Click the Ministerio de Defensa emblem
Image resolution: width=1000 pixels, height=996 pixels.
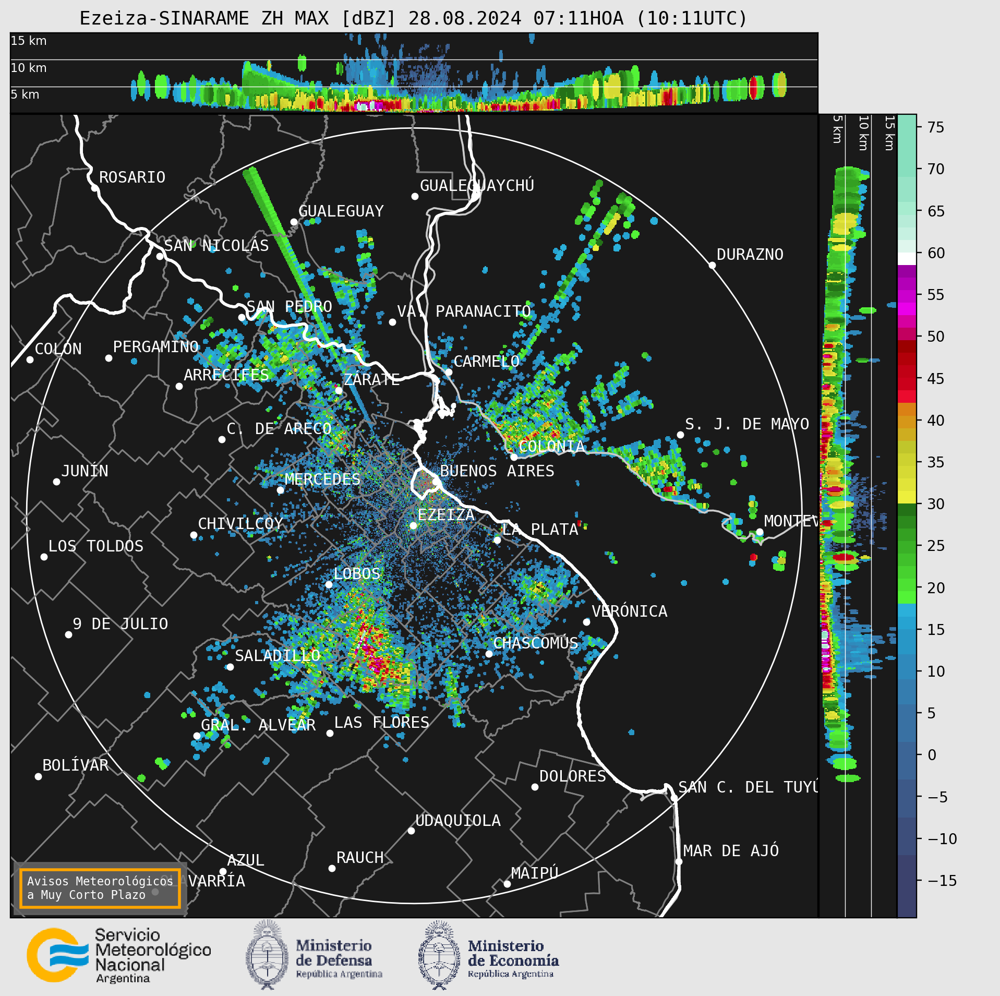[x=267, y=955]
